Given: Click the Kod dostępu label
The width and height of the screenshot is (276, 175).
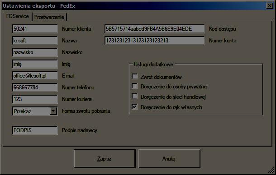Looking at the screenshot, I should pos(223,29).
